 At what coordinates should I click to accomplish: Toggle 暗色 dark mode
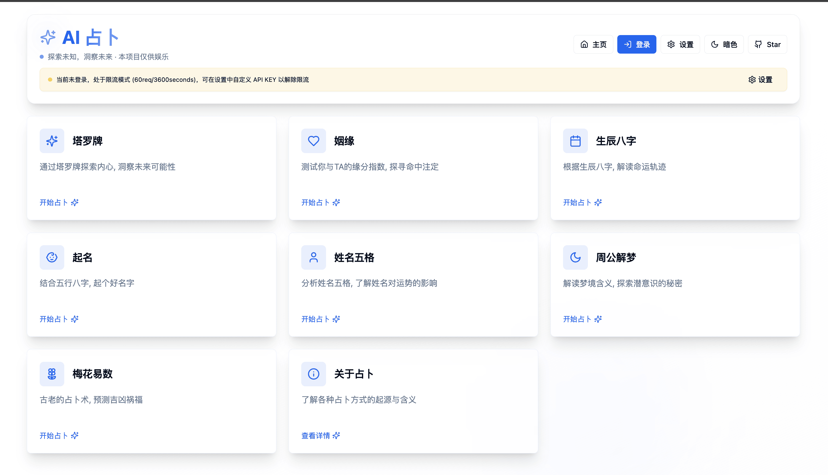[724, 44]
